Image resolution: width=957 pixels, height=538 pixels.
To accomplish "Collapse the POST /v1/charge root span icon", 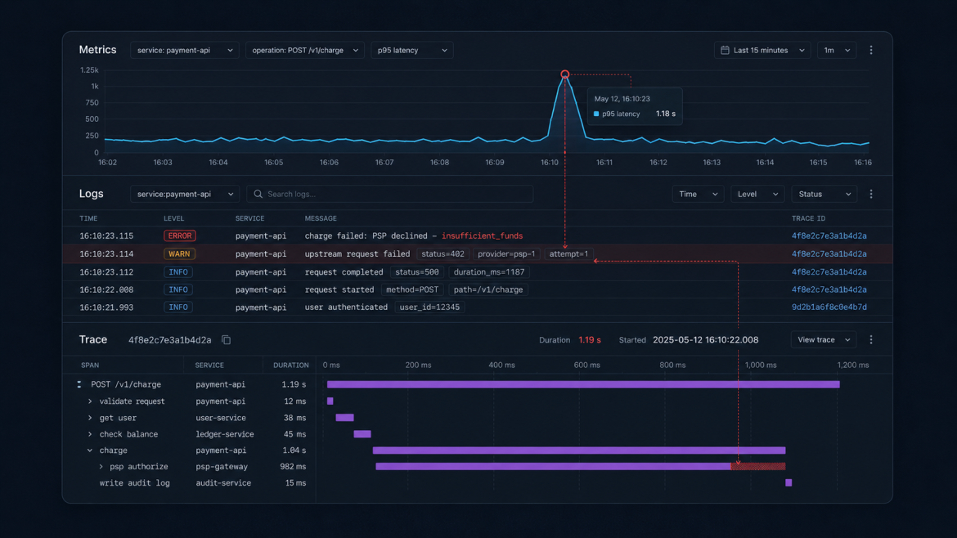I will coord(79,384).
